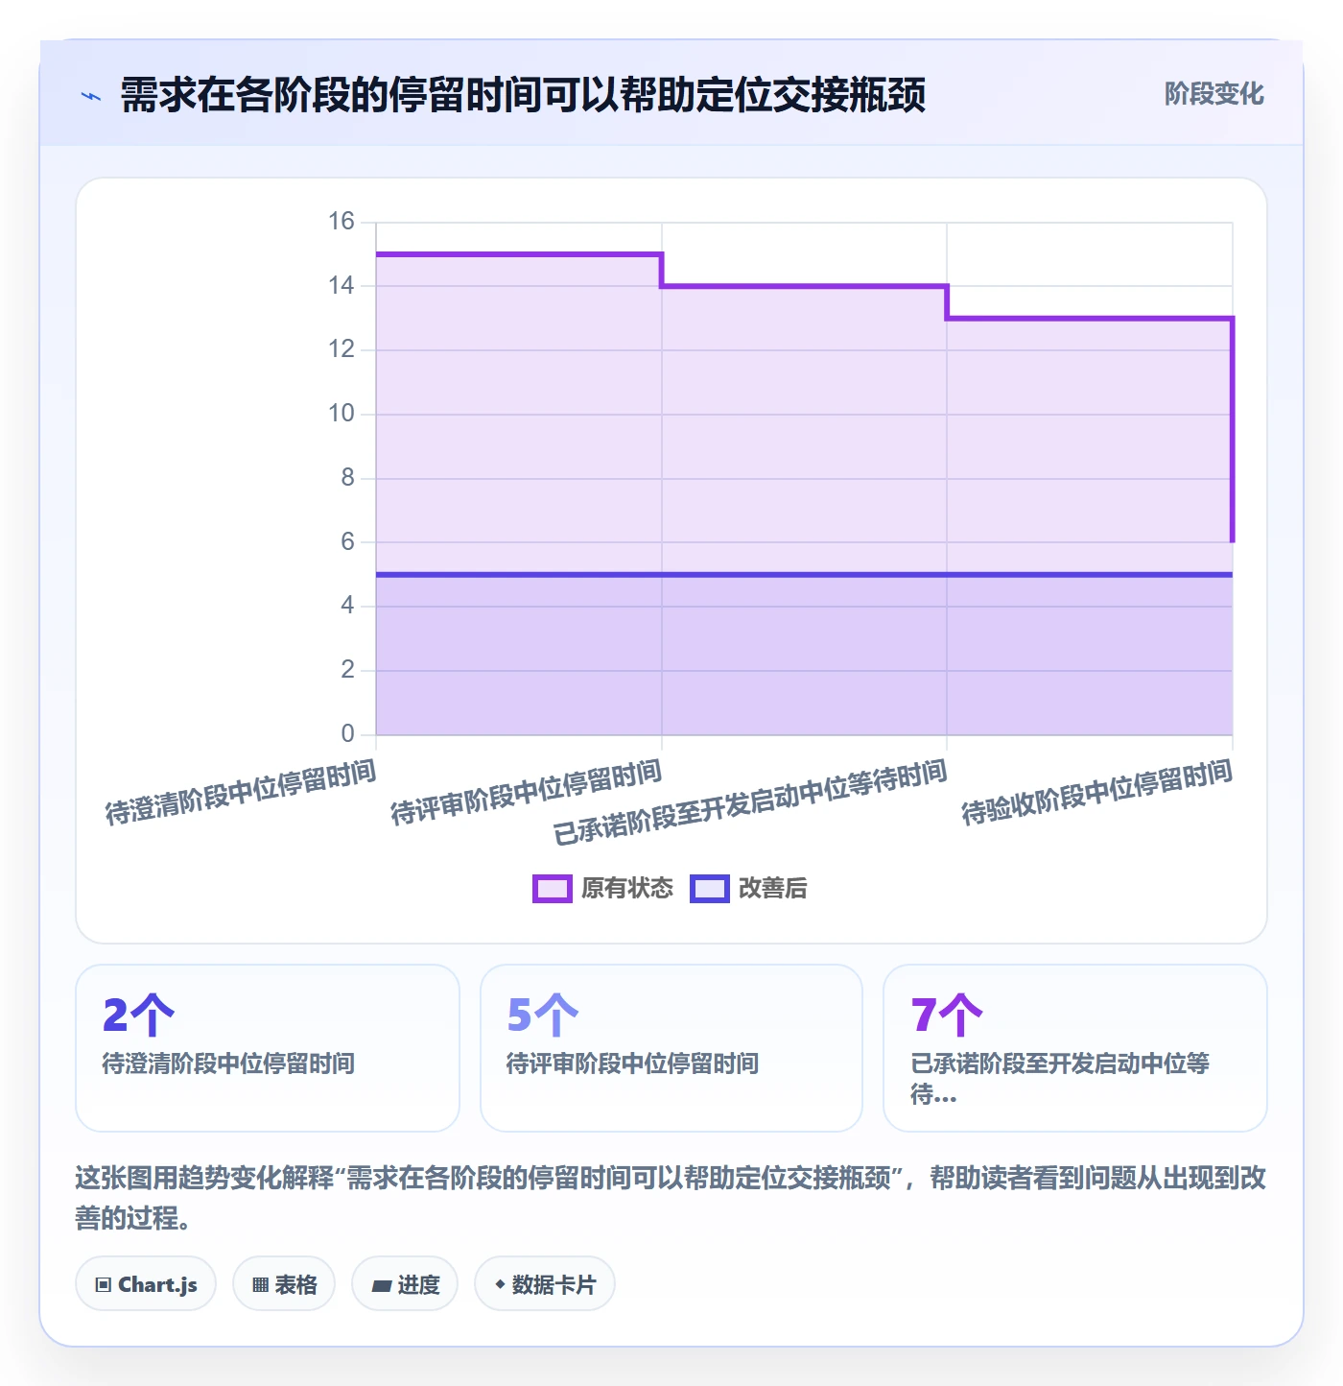
Task: Click the description paragraph starting 这张图用趋势变化
Action: 671,1198
